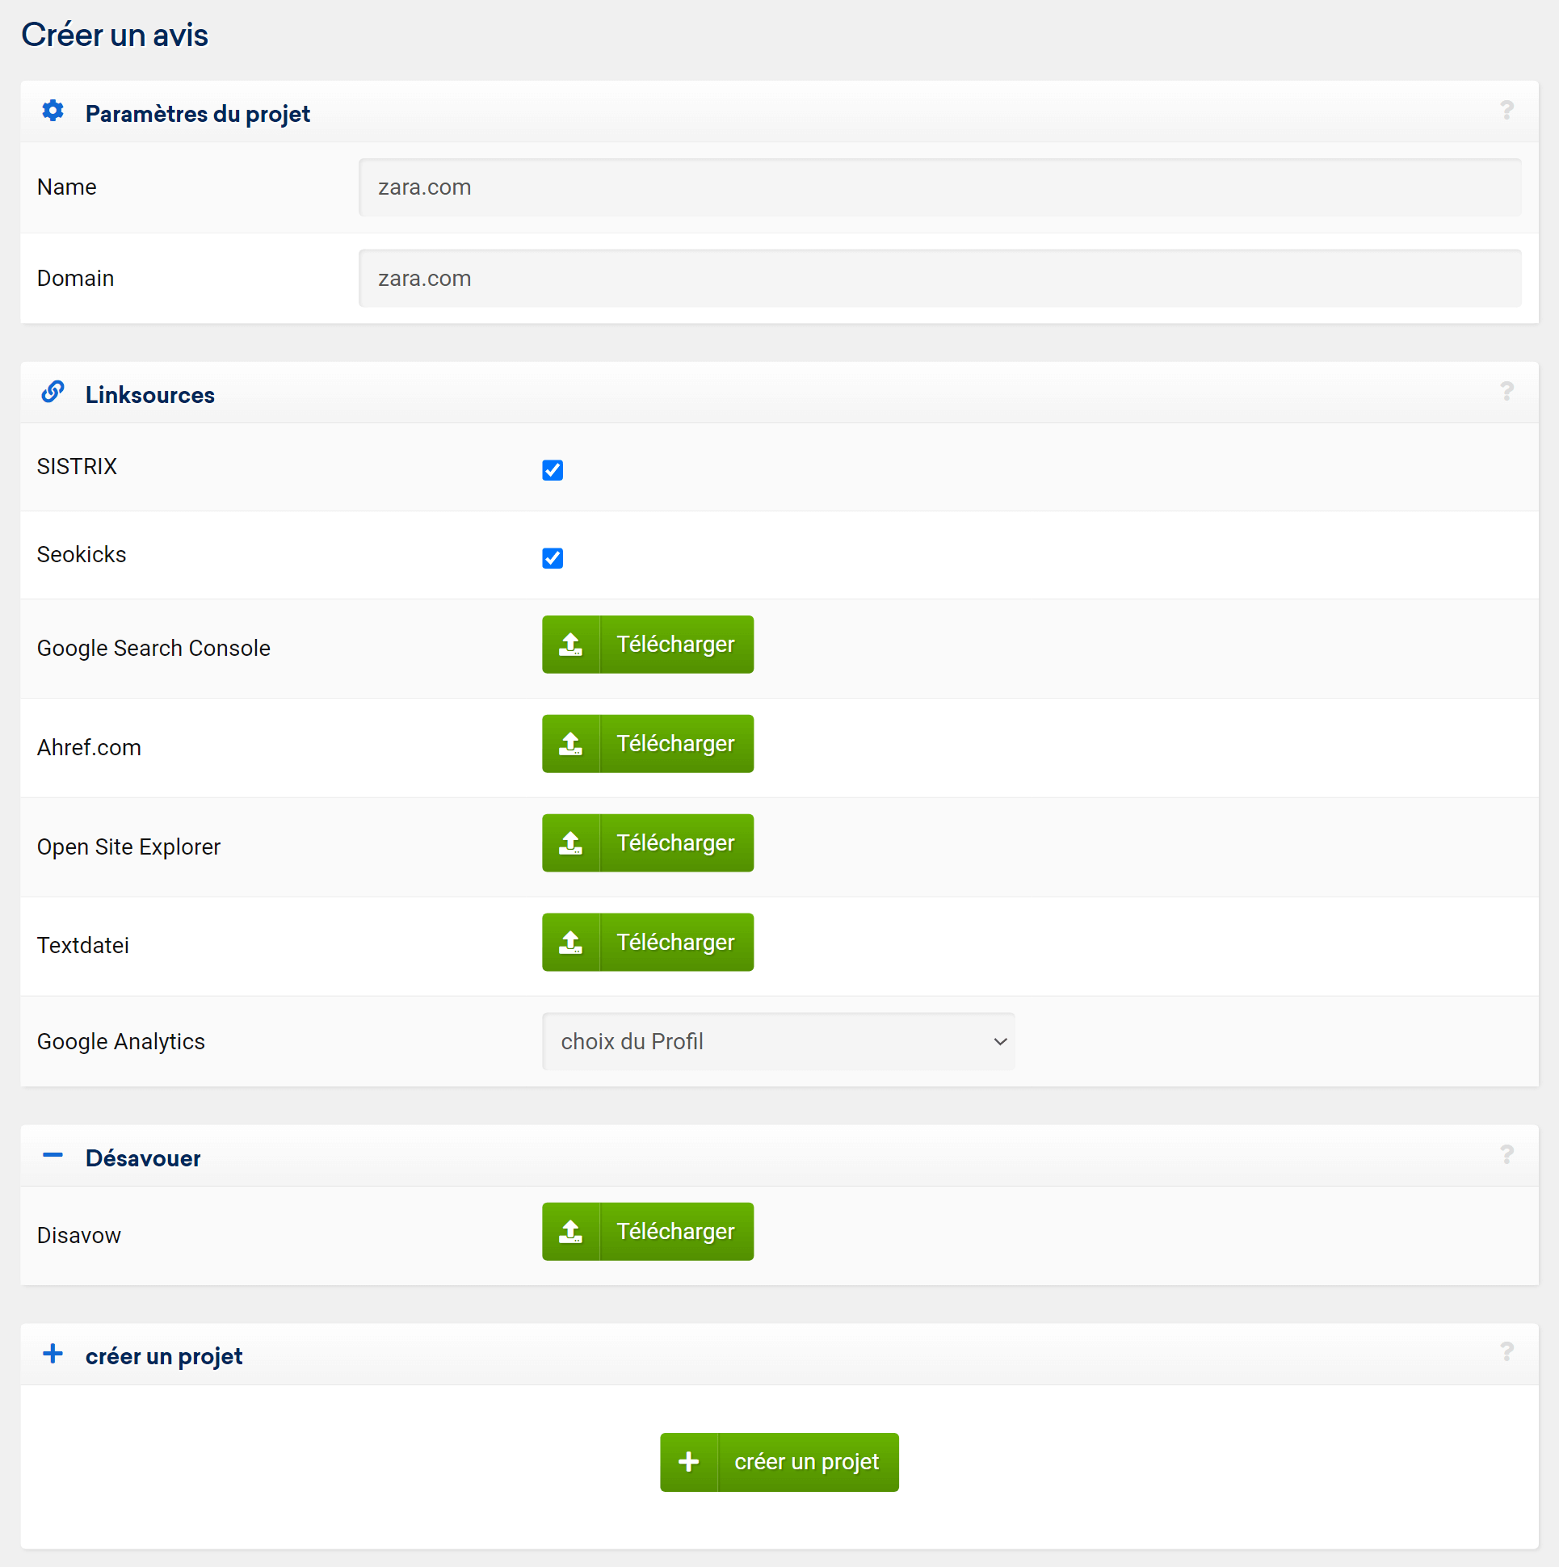Focus the Name input field
This screenshot has width=1559, height=1567.
(x=939, y=187)
